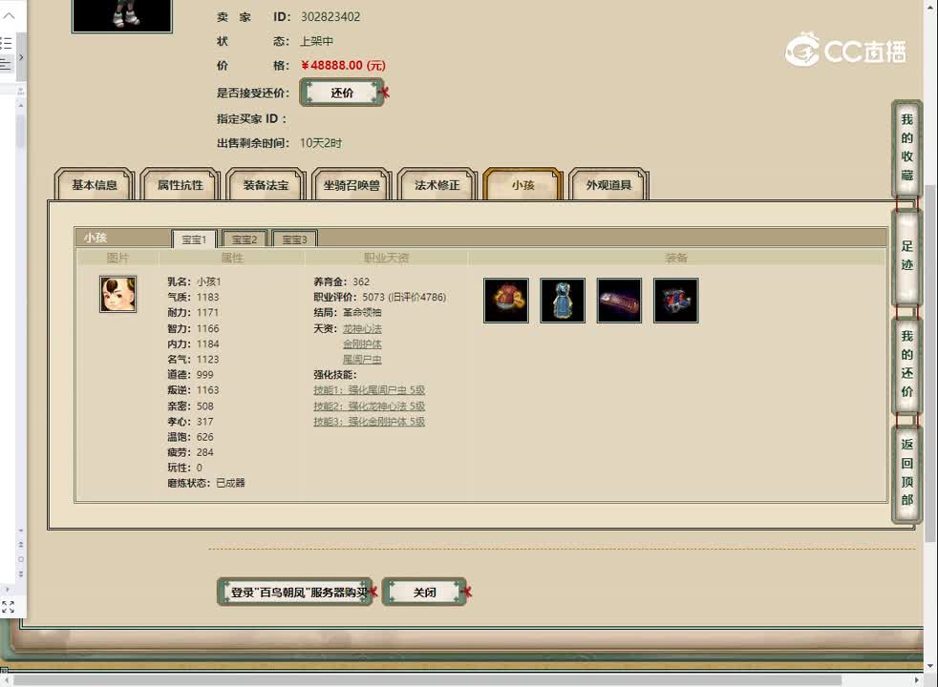Viewport: 938px width, 687px height.
Task: Select the glowing scroll equipment icon
Action: pyautogui.click(x=619, y=300)
